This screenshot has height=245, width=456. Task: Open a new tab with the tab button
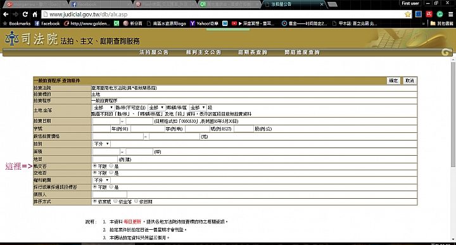point(332,4)
